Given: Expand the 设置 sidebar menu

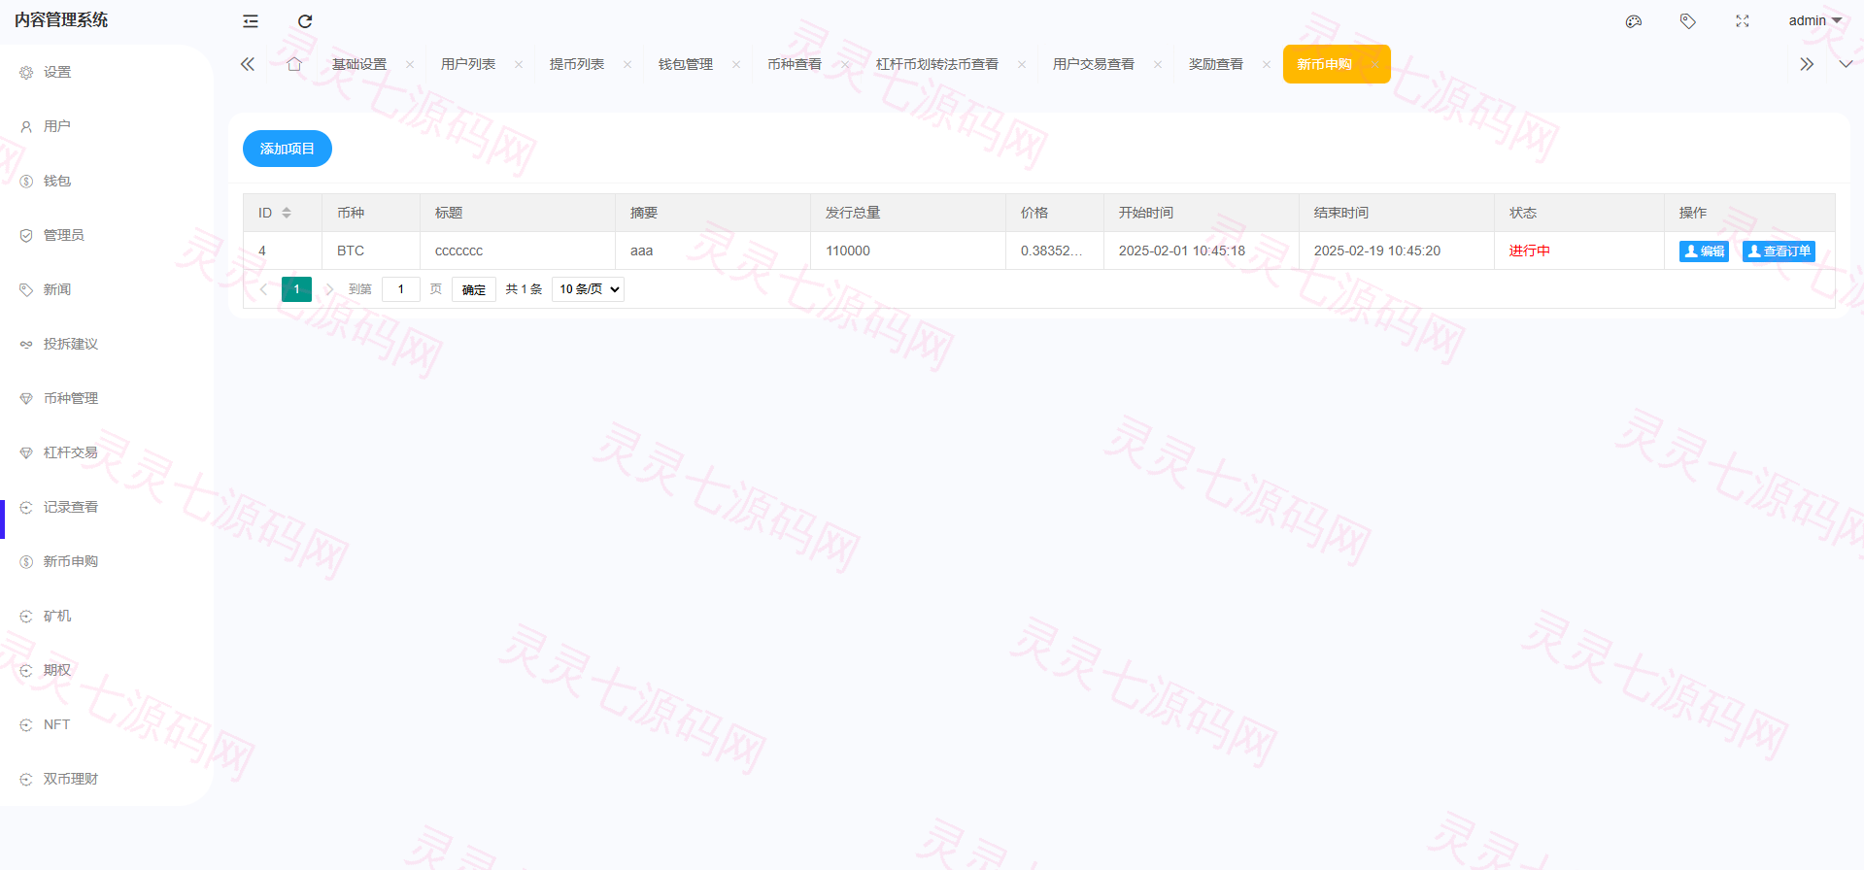Looking at the screenshot, I should [57, 72].
